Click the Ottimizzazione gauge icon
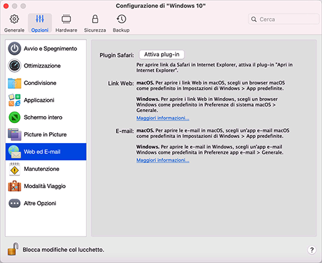The image size is (322, 263). pos(15,66)
